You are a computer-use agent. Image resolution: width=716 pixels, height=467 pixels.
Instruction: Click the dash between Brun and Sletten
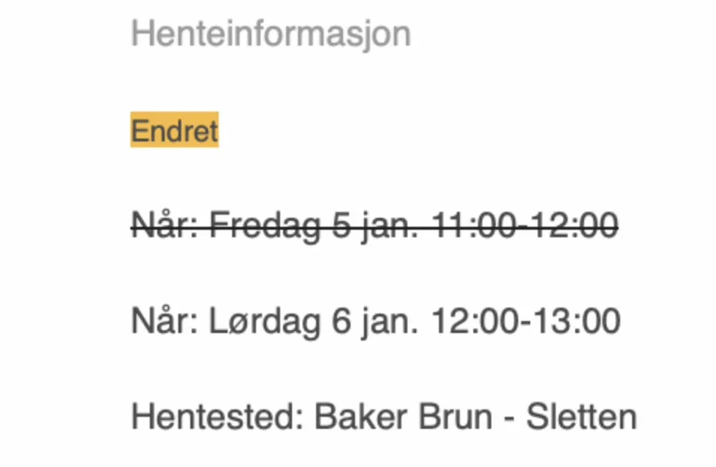[509, 418]
